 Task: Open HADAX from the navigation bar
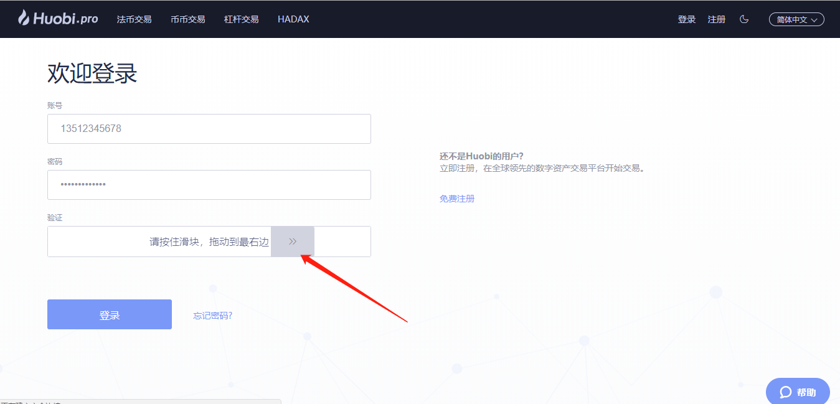pyautogui.click(x=293, y=19)
